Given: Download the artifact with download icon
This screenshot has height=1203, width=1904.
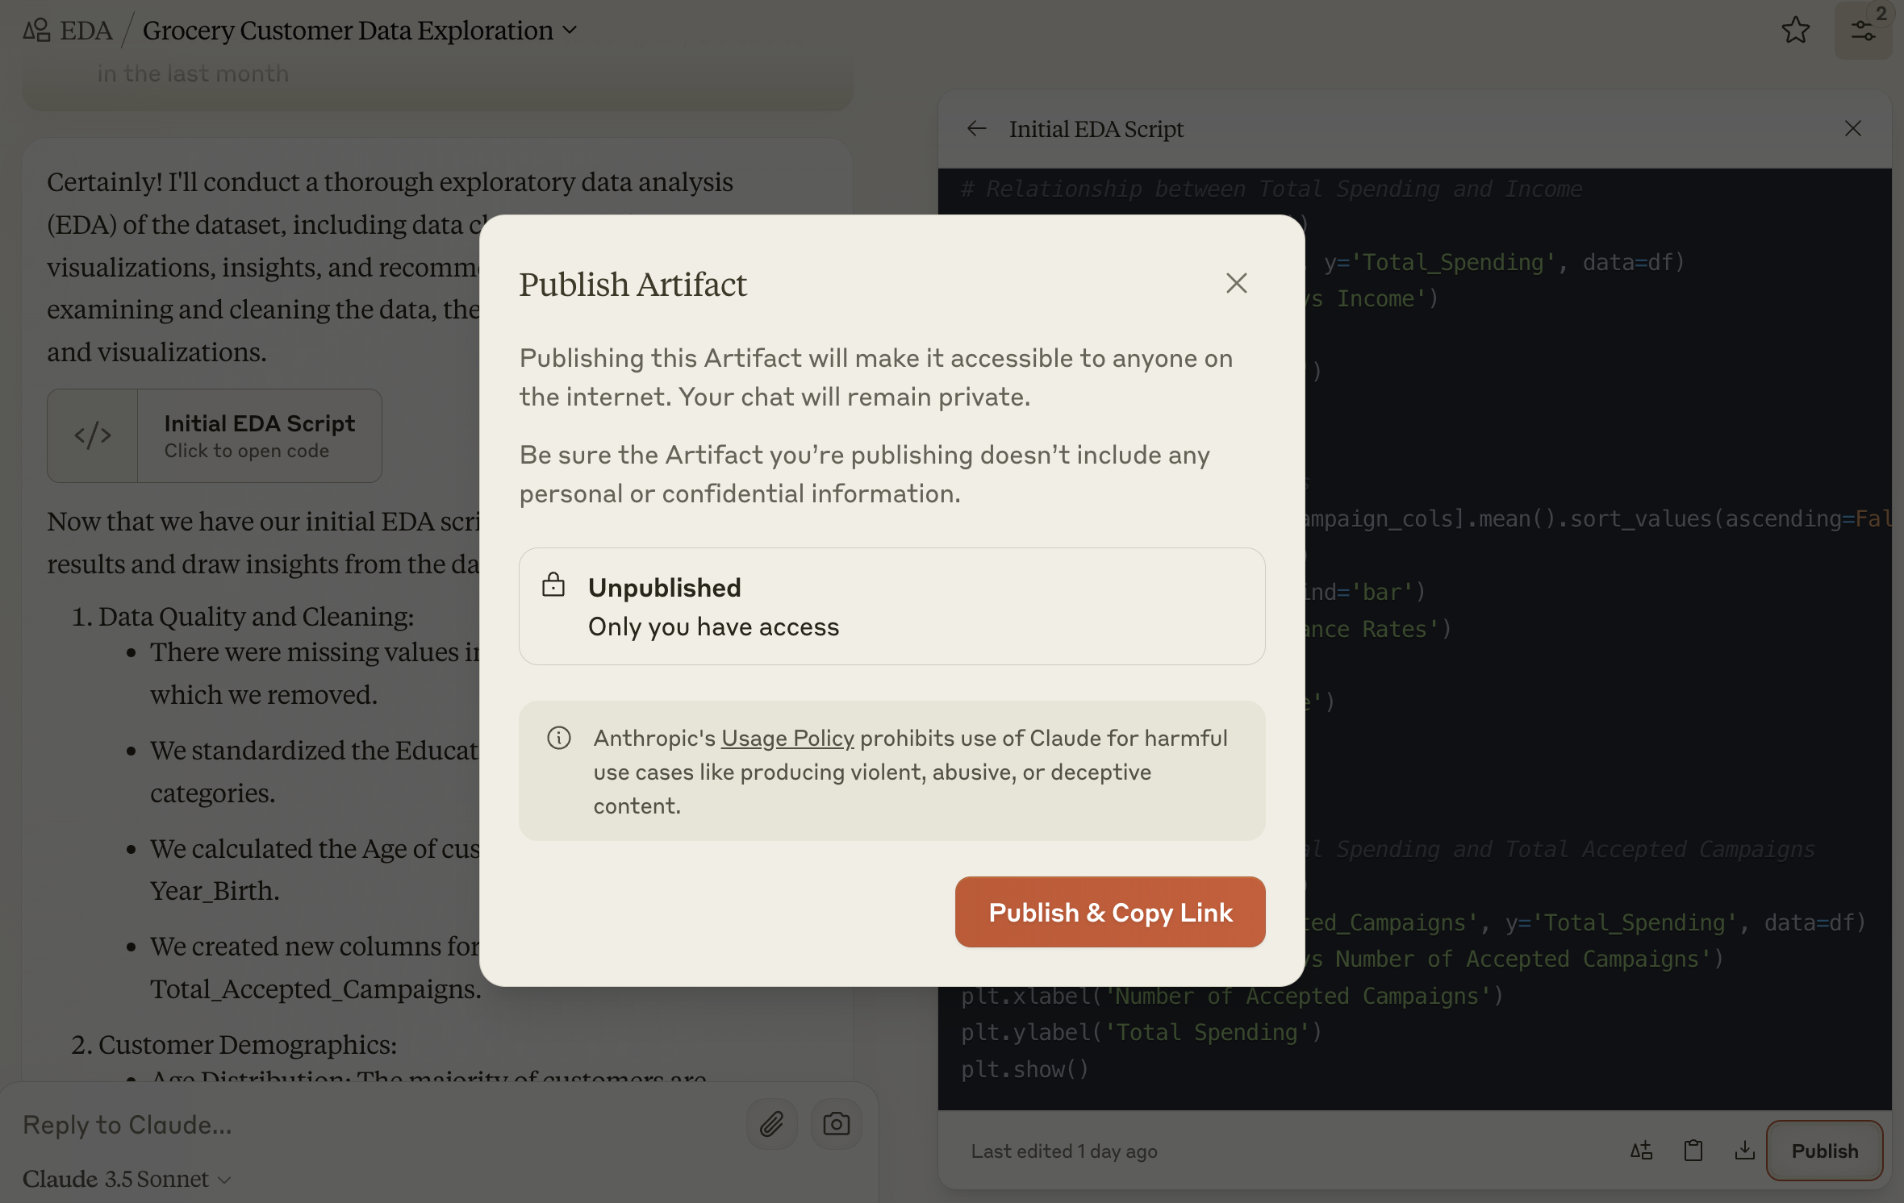Looking at the screenshot, I should 1744,1151.
